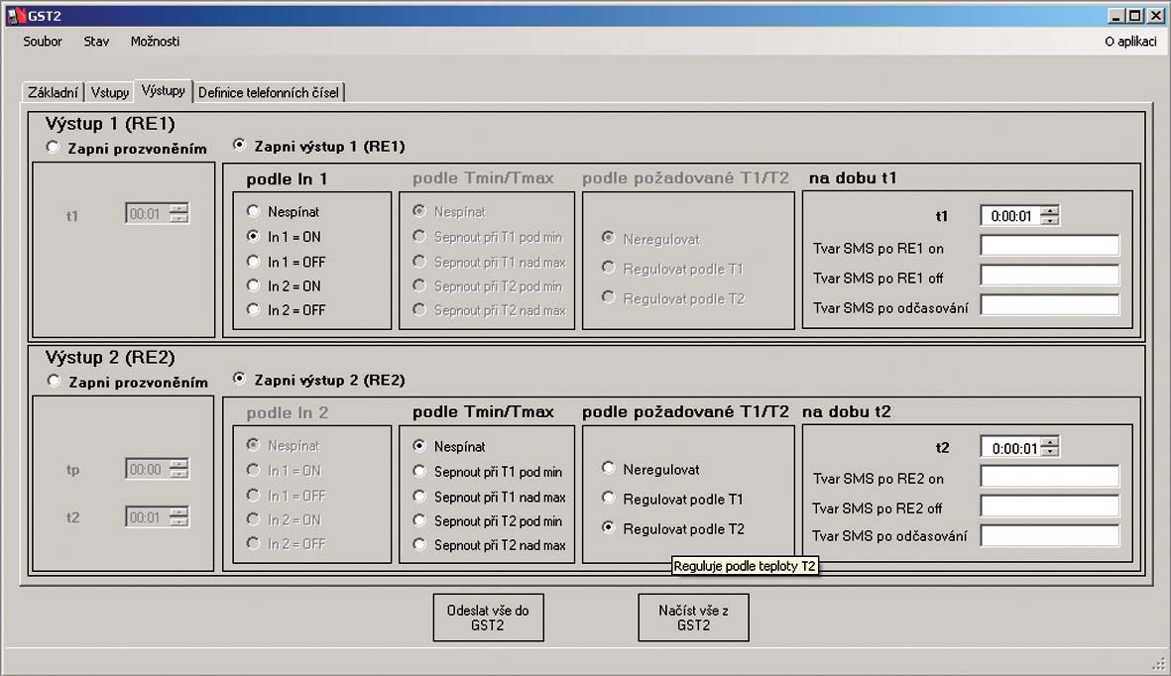Click RE1 Tvar SMS po odčasování field
Screen dimensions: 1171x676
[x=1049, y=304]
